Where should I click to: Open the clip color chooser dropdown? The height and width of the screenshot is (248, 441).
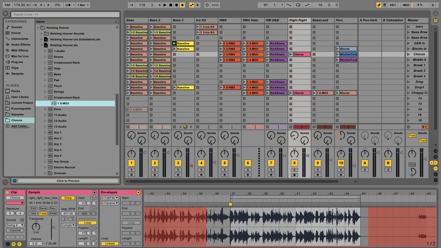pos(15,203)
